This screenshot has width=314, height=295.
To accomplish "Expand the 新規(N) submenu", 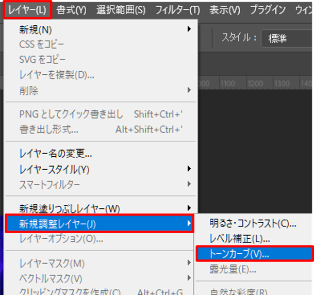I will point(101,29).
